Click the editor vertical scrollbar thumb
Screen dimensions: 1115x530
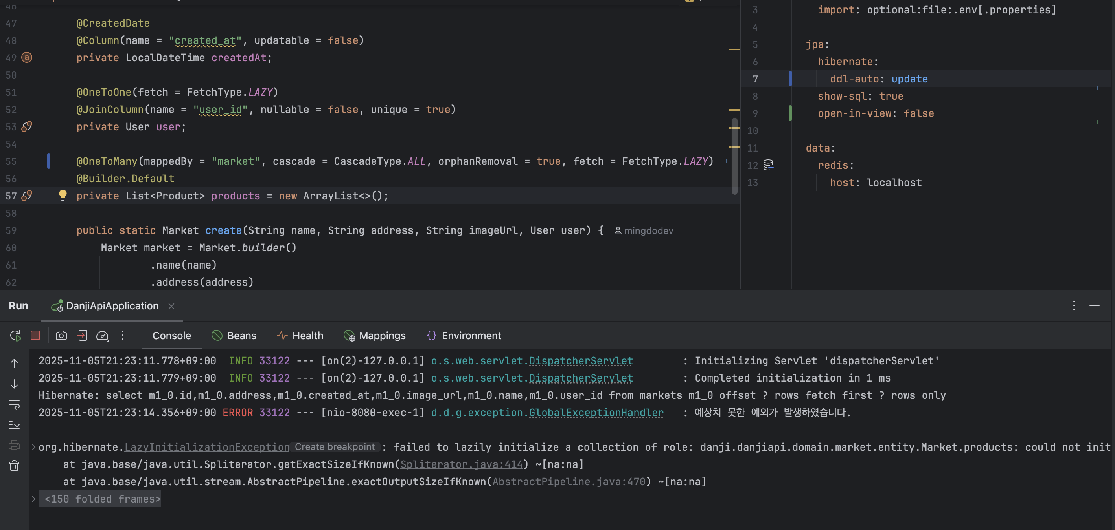pos(734,155)
